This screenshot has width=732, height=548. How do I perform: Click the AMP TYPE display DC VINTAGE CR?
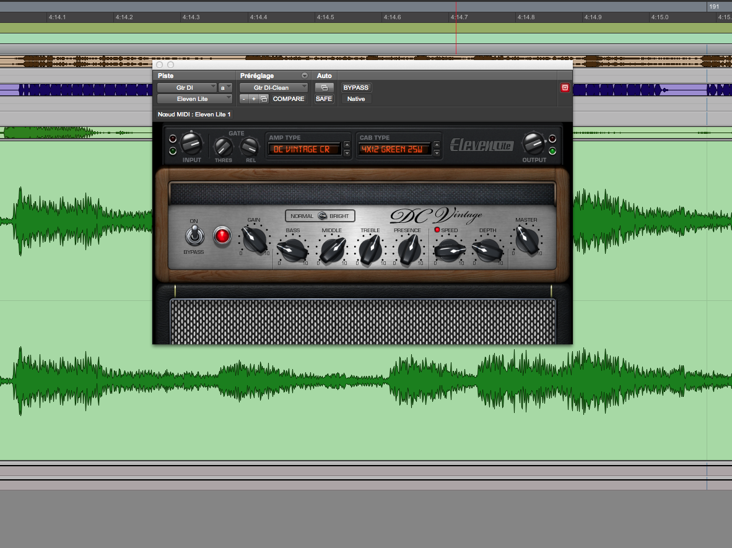click(304, 149)
